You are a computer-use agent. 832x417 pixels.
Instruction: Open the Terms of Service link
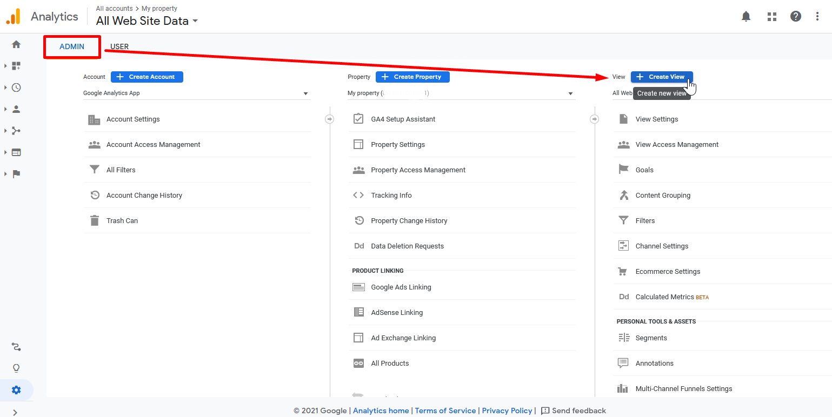point(445,411)
